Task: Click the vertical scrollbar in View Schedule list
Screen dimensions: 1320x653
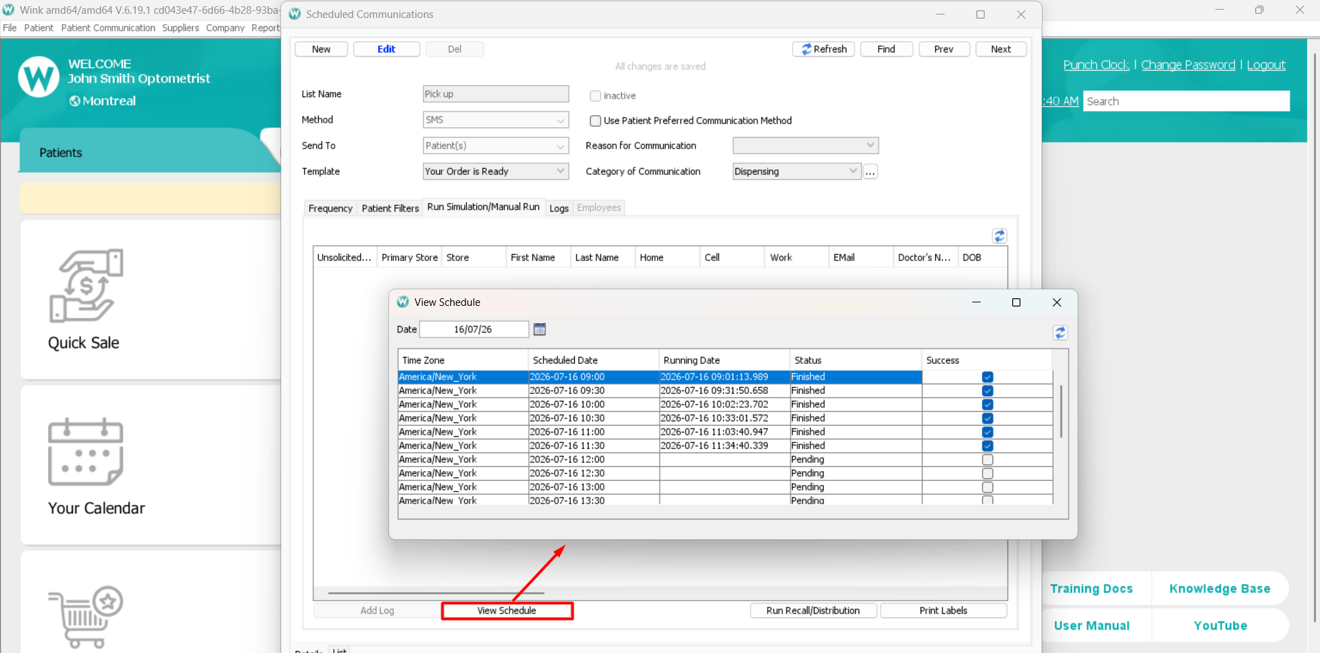Action: tap(1061, 411)
